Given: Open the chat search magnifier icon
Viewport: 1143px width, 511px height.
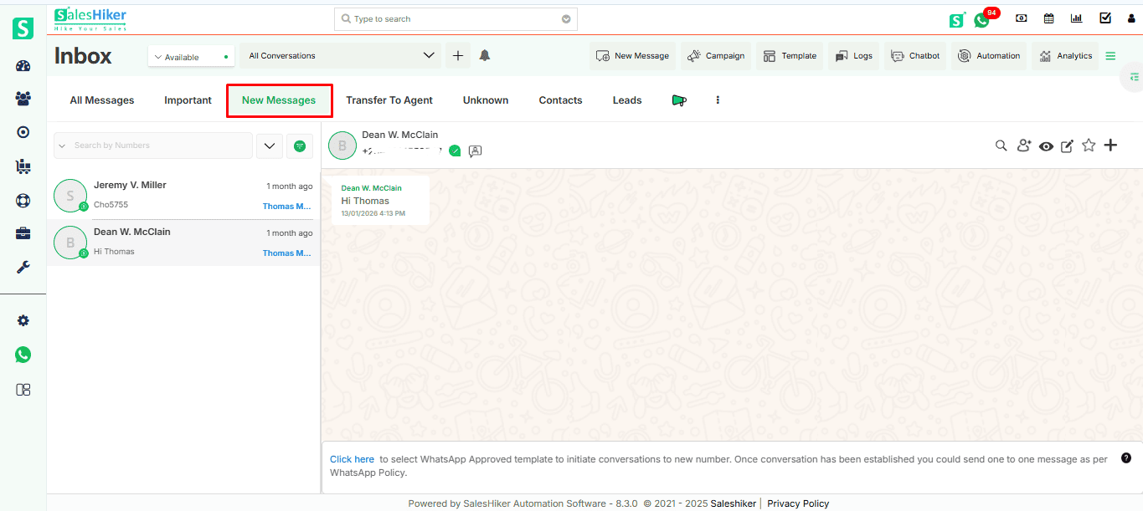Looking at the screenshot, I should [1001, 146].
